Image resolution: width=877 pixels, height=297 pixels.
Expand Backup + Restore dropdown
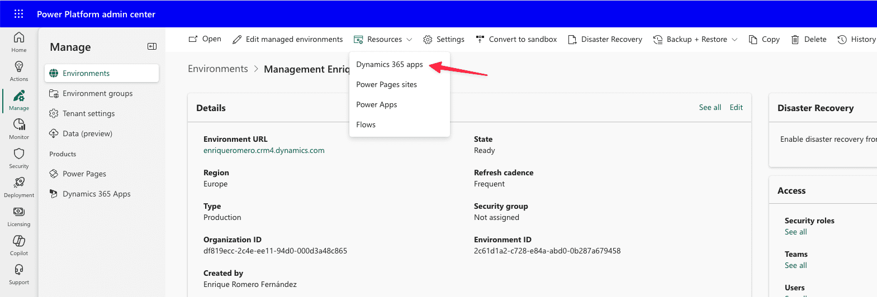coord(695,39)
